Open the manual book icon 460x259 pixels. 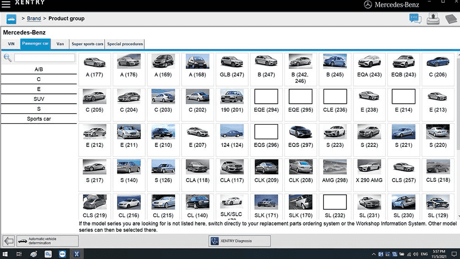click(451, 19)
